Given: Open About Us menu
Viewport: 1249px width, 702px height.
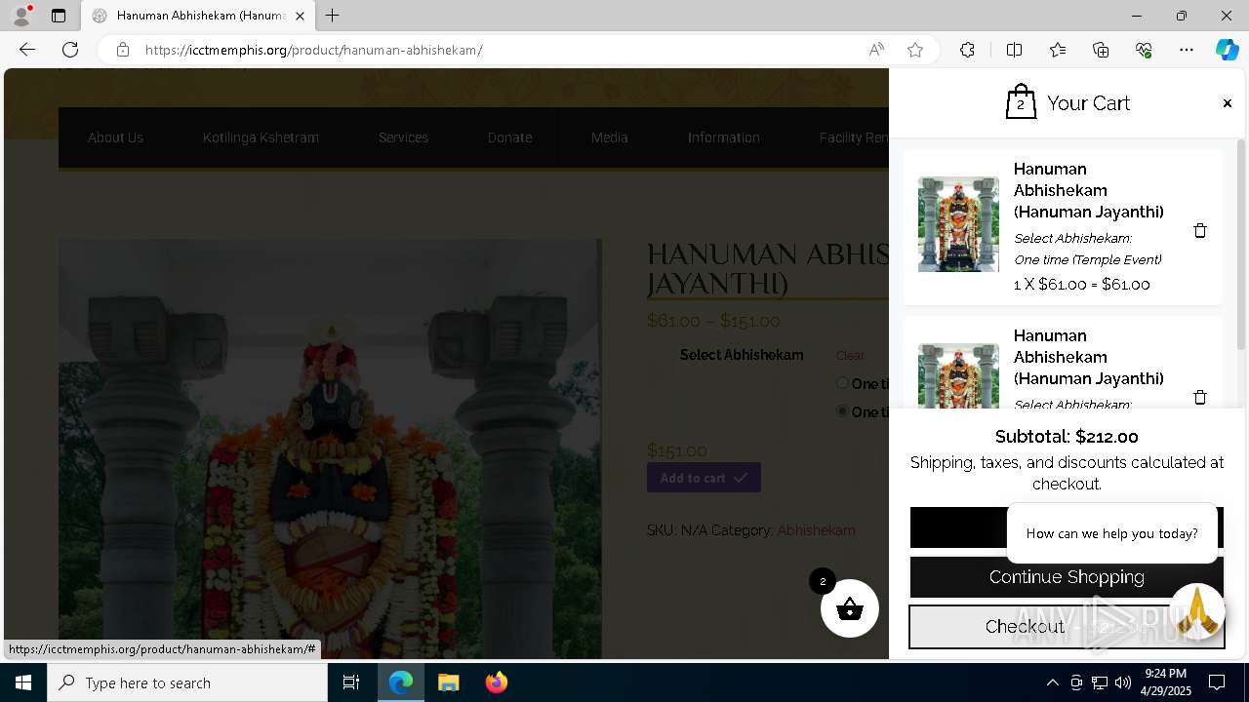Looking at the screenshot, I should (115, 137).
